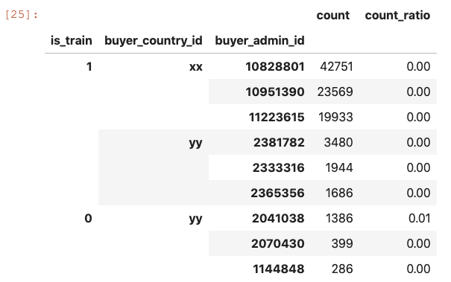451x282 pixels.
Task: Click buyer admin id 10828801
Action: click(275, 67)
